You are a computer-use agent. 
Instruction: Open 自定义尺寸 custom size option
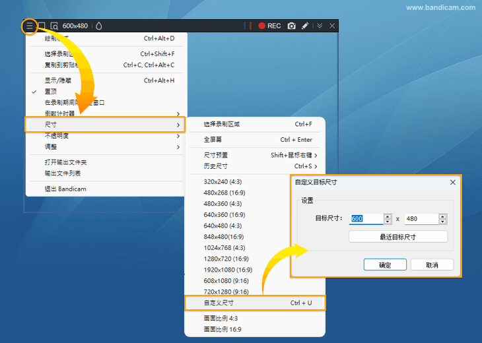255,303
